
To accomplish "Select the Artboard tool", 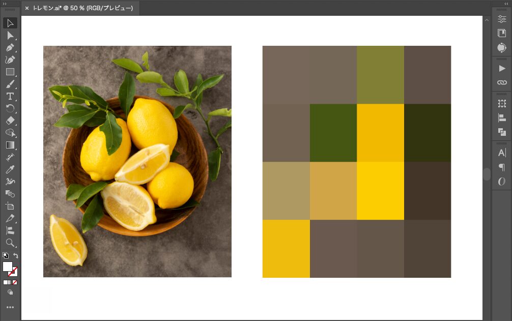I will [10, 206].
